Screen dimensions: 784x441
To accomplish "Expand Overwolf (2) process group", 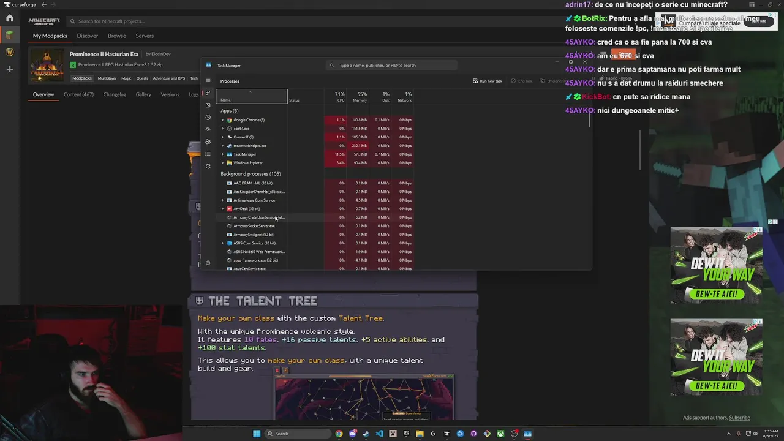I will 222,137.
